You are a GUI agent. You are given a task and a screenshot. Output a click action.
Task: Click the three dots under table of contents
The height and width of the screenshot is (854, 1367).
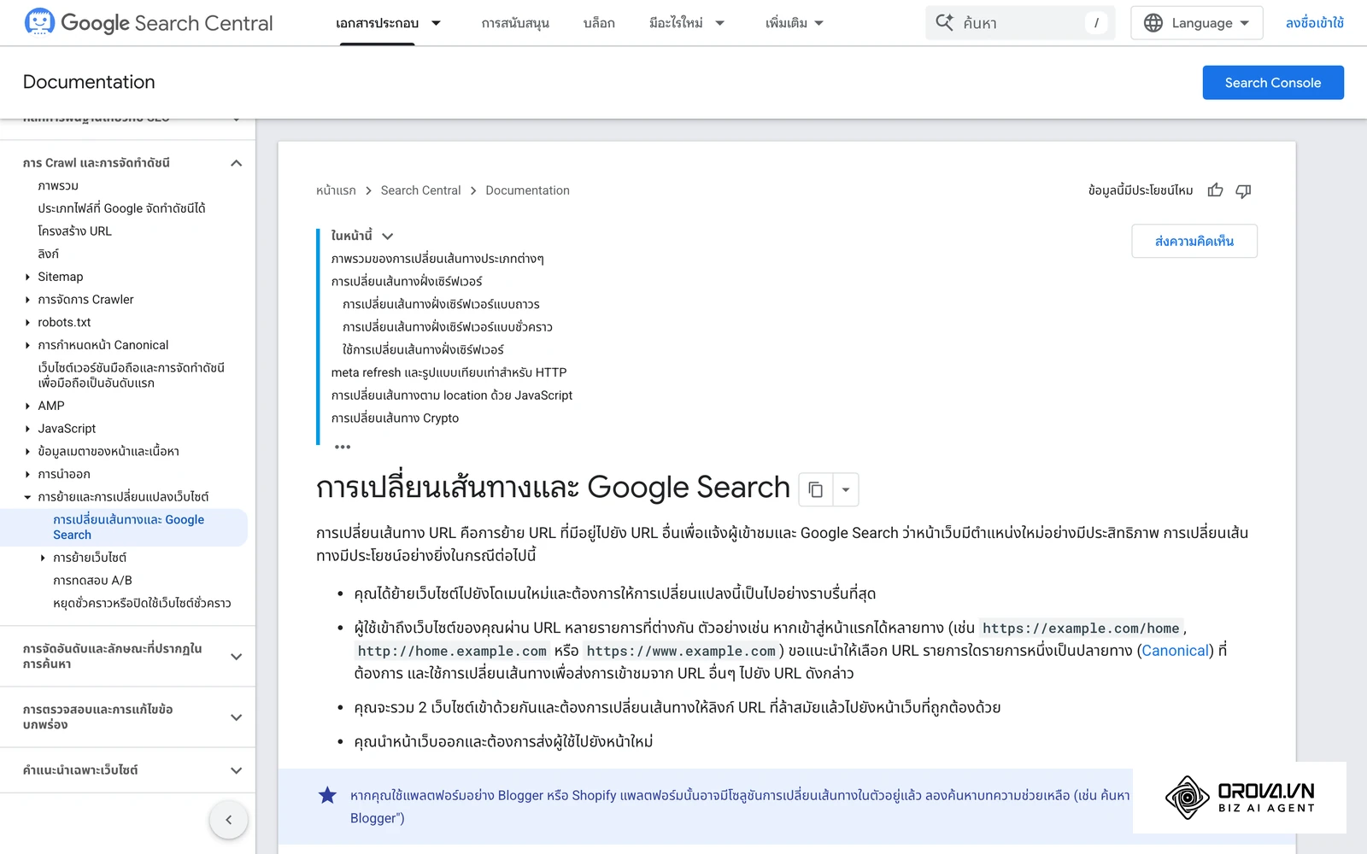point(343,447)
